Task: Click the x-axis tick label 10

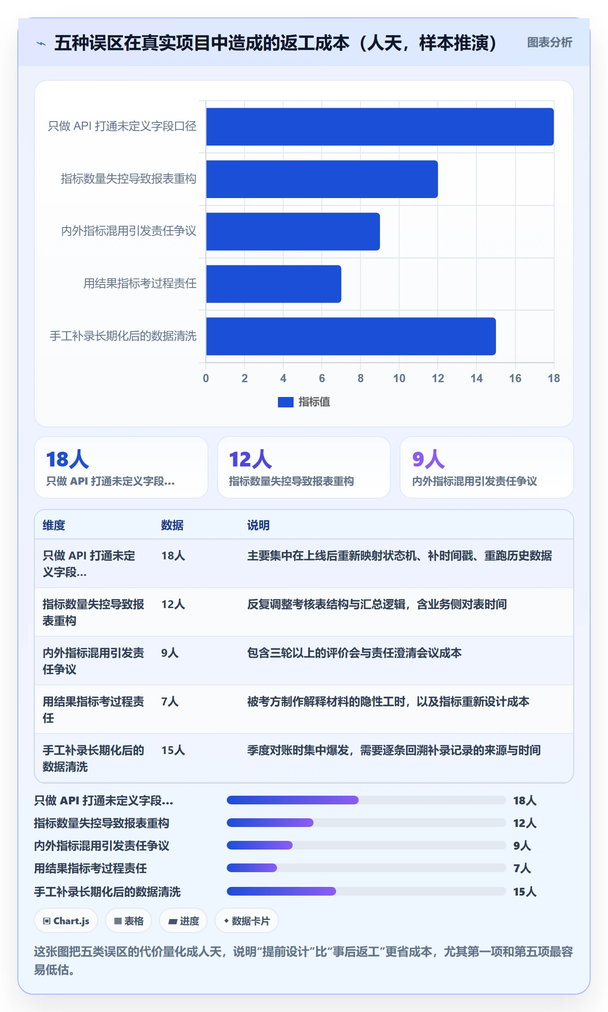Action: pos(399,378)
